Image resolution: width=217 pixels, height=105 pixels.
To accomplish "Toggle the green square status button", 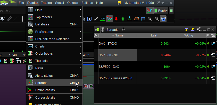I will tap(171, 11).
